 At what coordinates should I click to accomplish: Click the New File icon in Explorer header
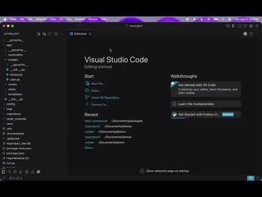[x=38, y=34]
